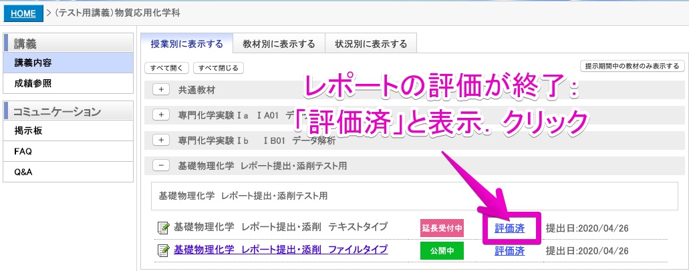This screenshot has height=271, width=689.
Task: Open 成績参照 in the sidebar
Action: tap(68, 83)
